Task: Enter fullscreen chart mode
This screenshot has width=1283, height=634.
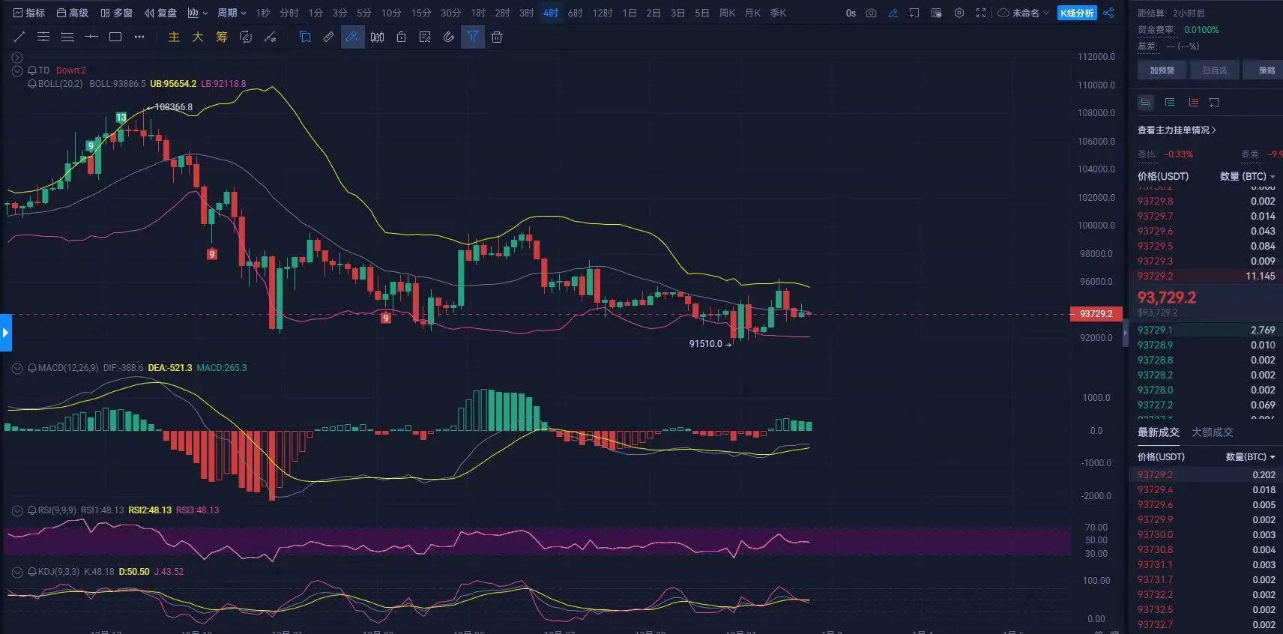Action: (980, 13)
